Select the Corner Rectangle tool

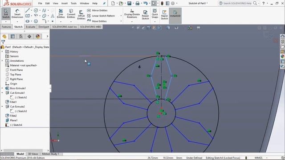coord(27,16)
